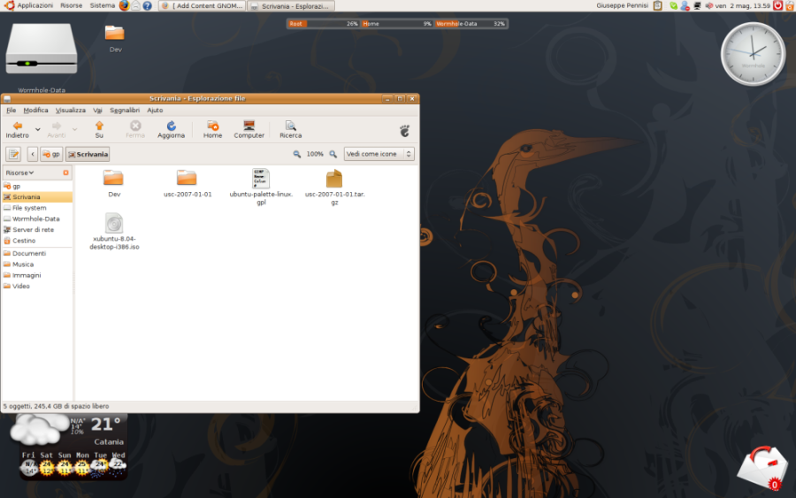The height and width of the screenshot is (498, 796).
Task: Start a file search with Ricerca
Action: (290, 129)
